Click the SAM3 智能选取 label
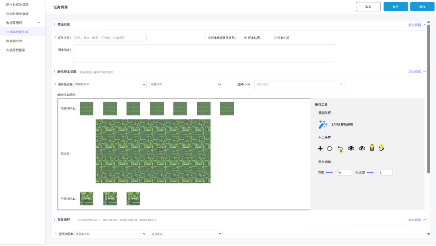This screenshot has height=246, width=436. point(342,125)
